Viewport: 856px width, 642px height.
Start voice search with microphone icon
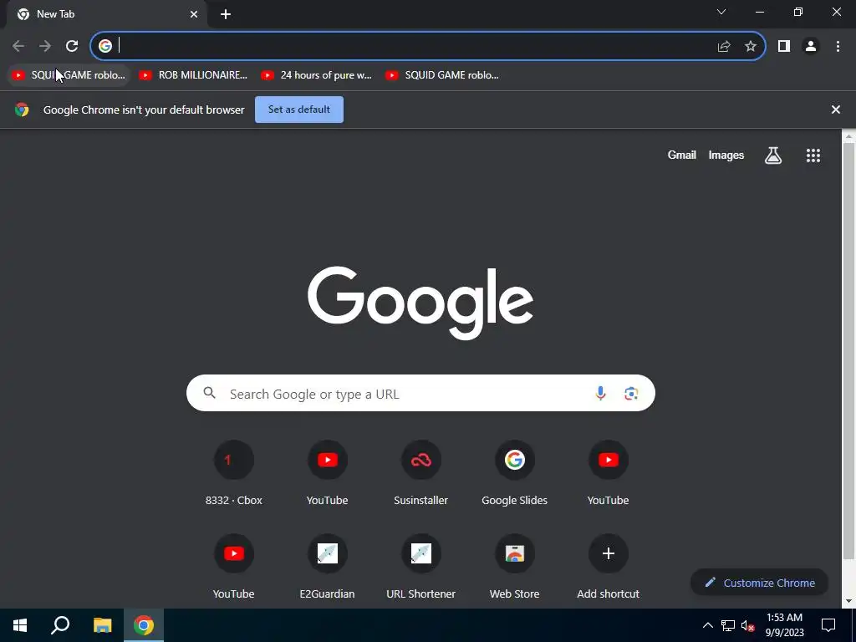[x=600, y=393]
